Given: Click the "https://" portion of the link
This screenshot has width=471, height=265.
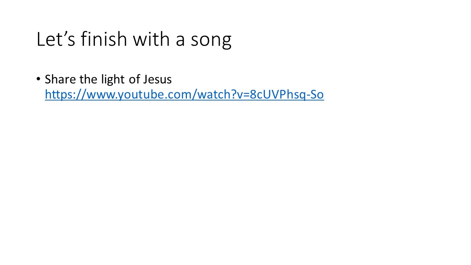Looking at the screenshot, I should [65, 95].
